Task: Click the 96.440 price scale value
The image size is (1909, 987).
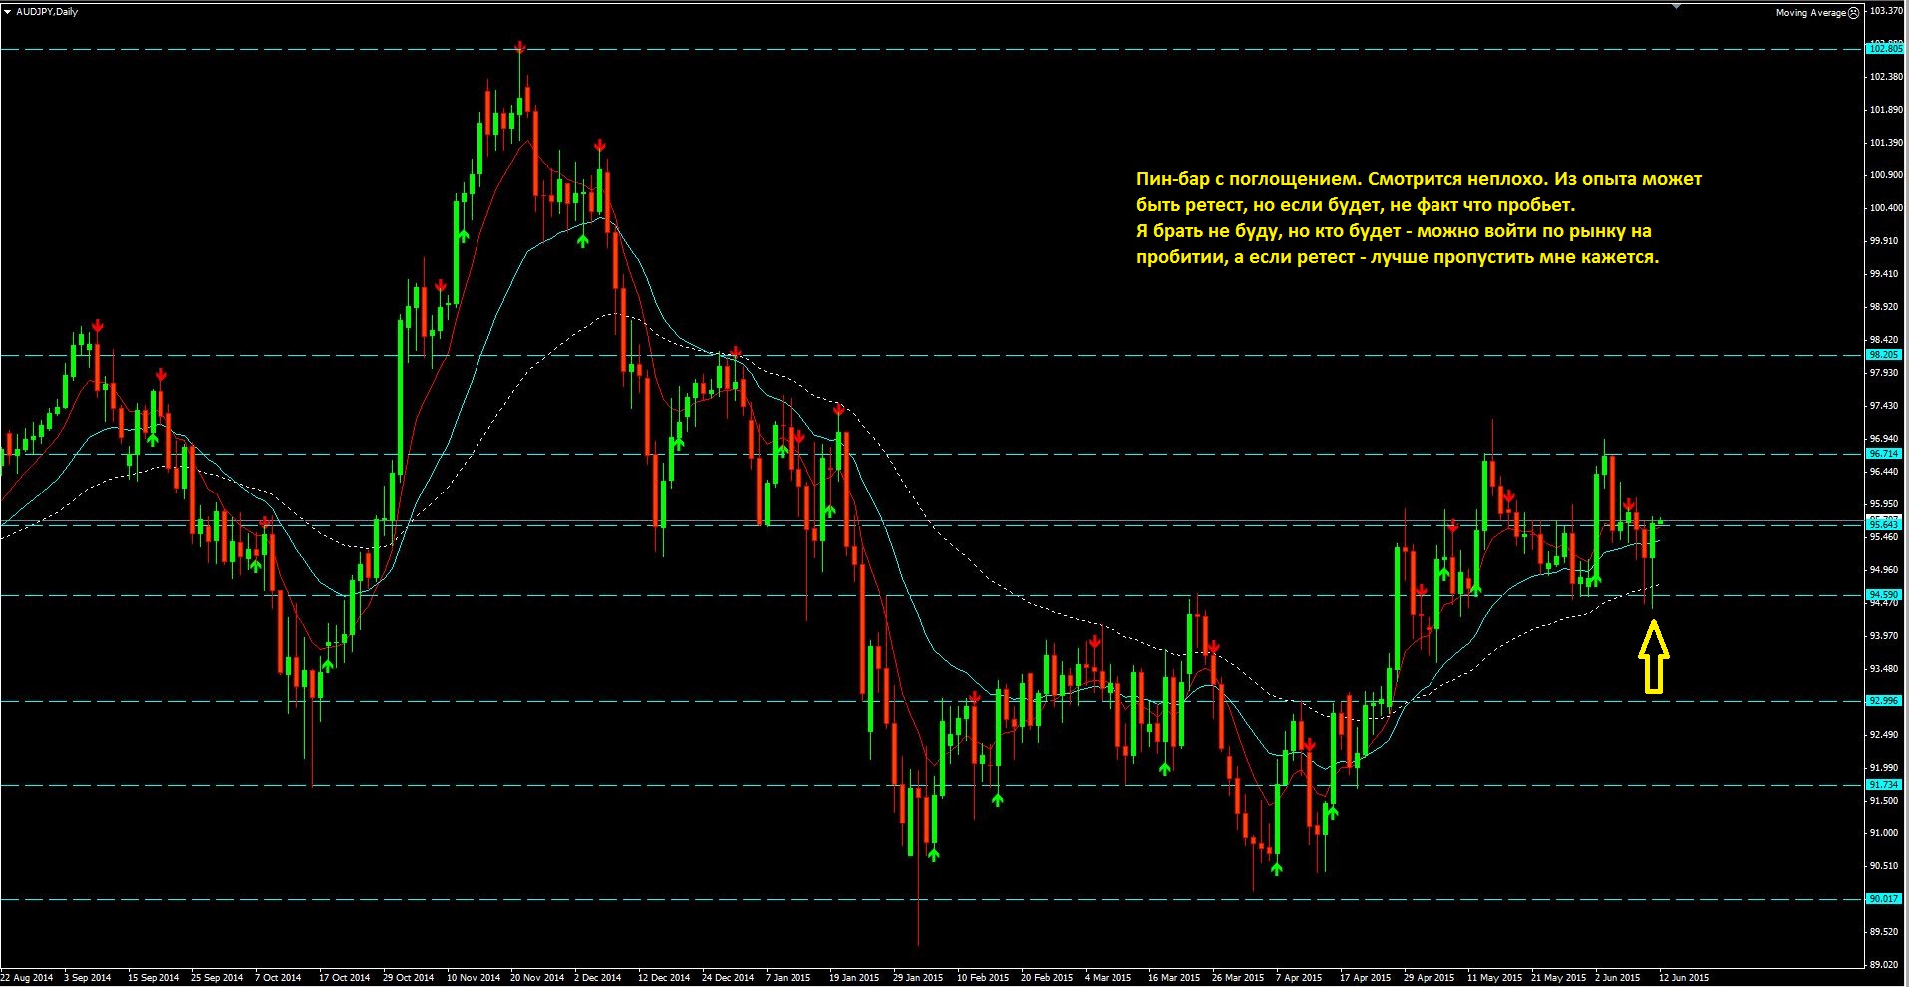Action: 1886,472
